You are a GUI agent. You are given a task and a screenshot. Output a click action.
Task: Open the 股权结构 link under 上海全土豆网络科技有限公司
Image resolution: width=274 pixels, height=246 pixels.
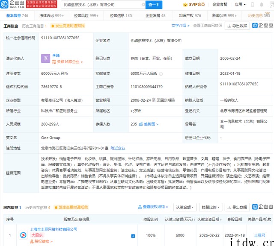coord(41,241)
